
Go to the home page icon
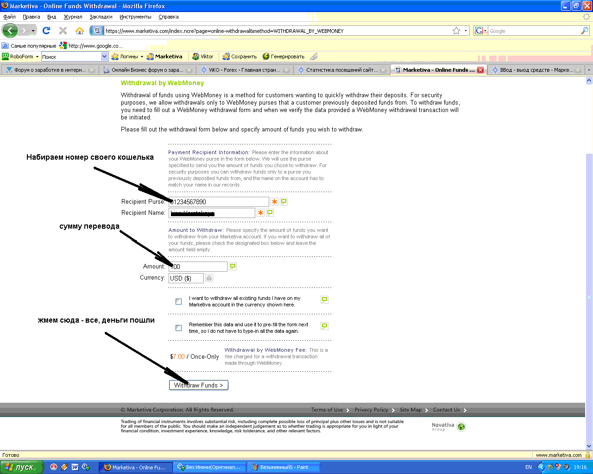(80, 31)
